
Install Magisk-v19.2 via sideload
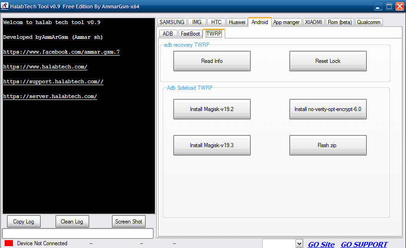click(x=212, y=109)
